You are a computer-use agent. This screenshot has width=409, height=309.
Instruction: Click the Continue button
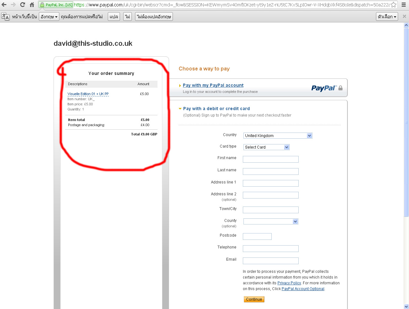click(x=254, y=299)
